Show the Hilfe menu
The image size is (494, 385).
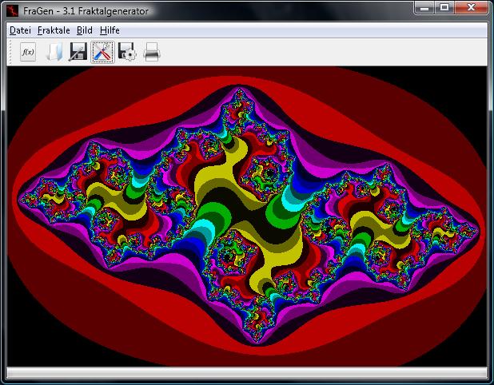pos(110,30)
